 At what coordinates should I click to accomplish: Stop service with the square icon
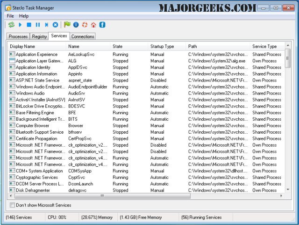(x=29, y=25)
